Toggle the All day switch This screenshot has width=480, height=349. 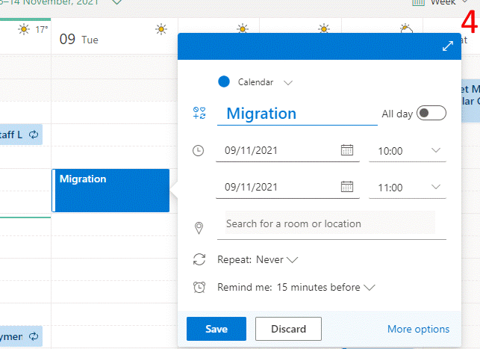pos(431,113)
